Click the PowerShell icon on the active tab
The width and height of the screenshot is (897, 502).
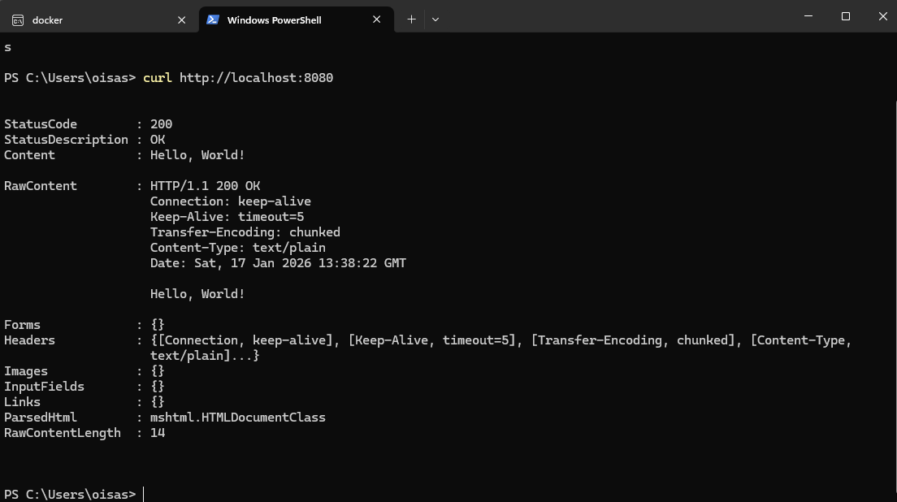[214, 19]
